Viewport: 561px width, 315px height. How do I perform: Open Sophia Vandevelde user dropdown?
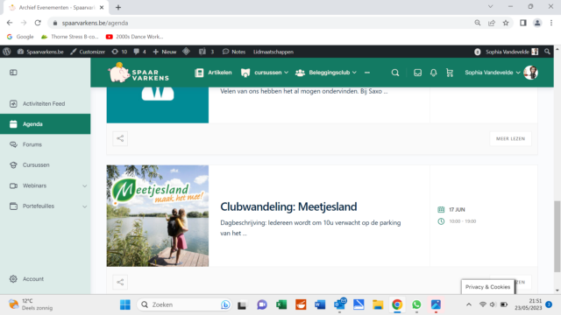493,73
